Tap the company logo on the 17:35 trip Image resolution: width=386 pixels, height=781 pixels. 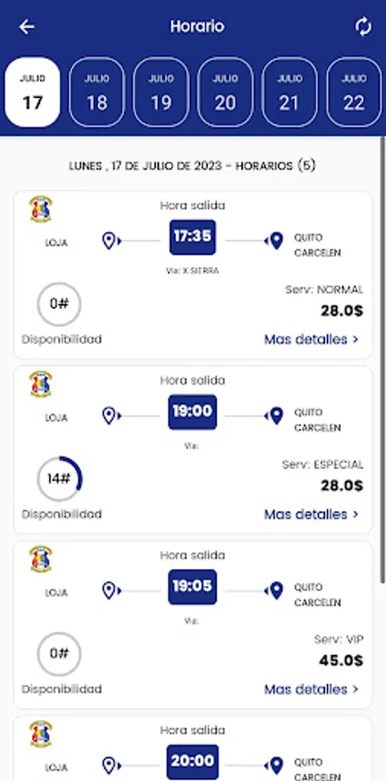[x=41, y=209]
